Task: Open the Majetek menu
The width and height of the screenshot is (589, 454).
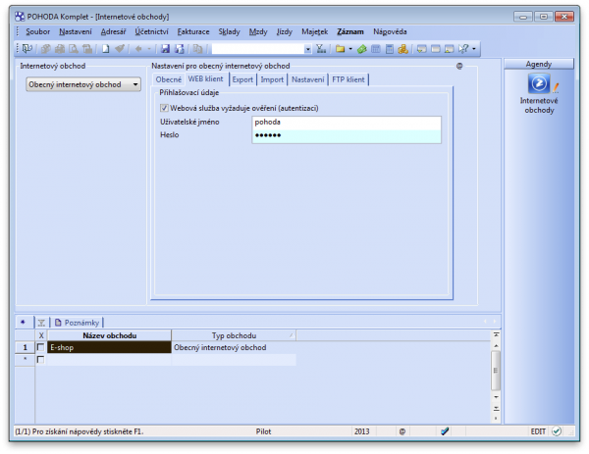Action: [x=314, y=32]
